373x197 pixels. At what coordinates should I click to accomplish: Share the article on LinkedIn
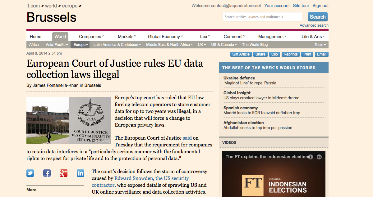tap(81, 173)
